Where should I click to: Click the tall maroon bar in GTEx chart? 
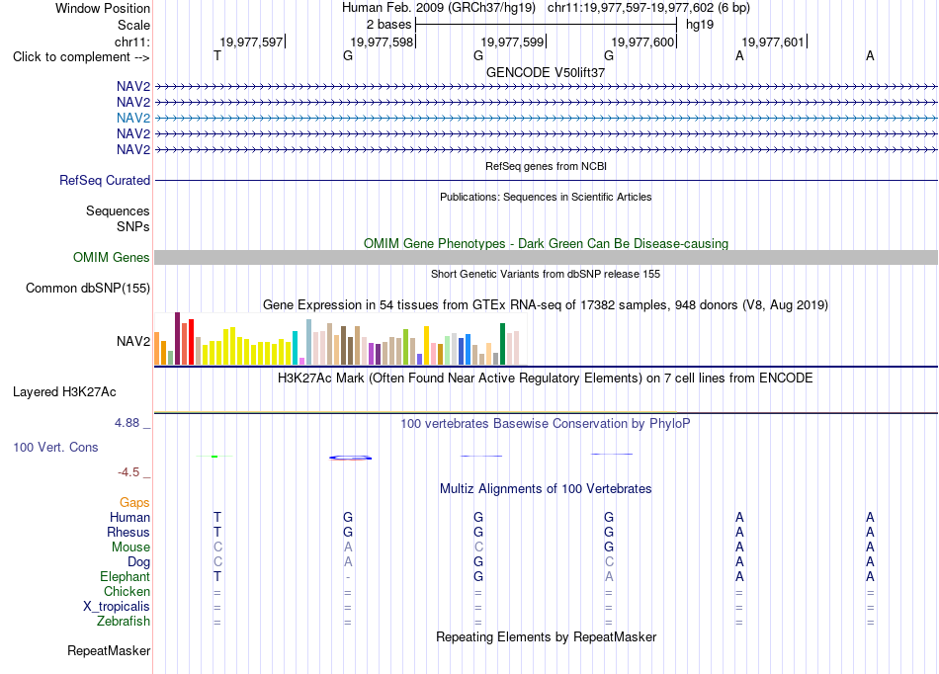177,338
